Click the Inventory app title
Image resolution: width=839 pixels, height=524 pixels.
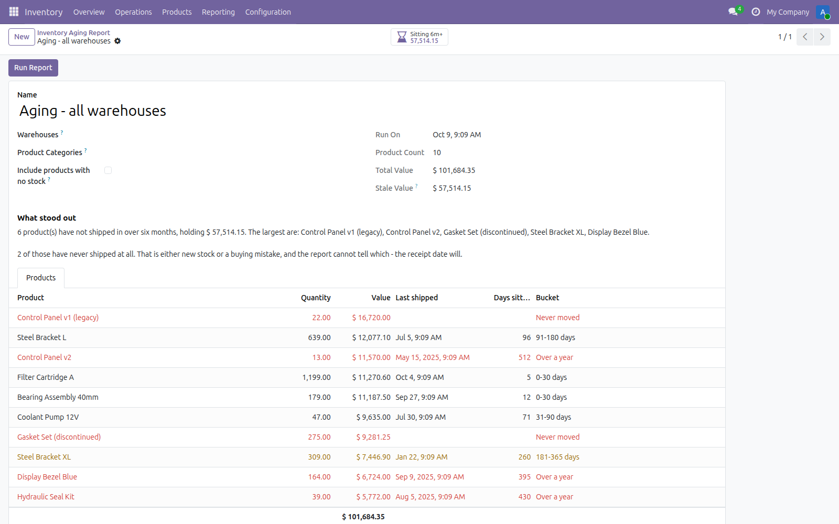(44, 12)
